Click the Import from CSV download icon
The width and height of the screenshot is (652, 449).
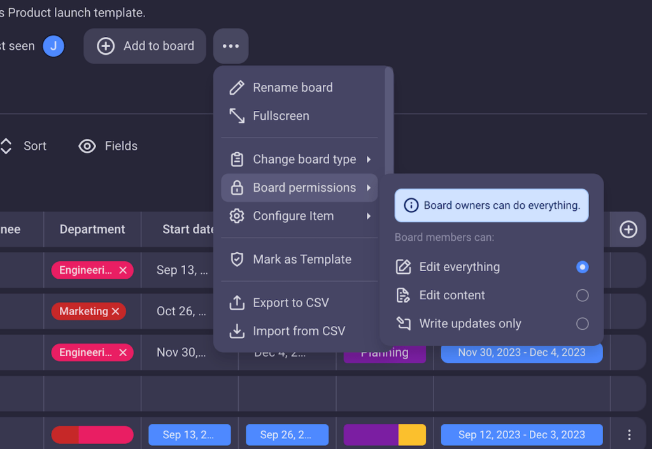(x=237, y=331)
